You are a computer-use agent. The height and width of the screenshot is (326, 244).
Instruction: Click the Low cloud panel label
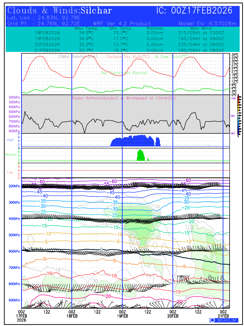(10, 173)
